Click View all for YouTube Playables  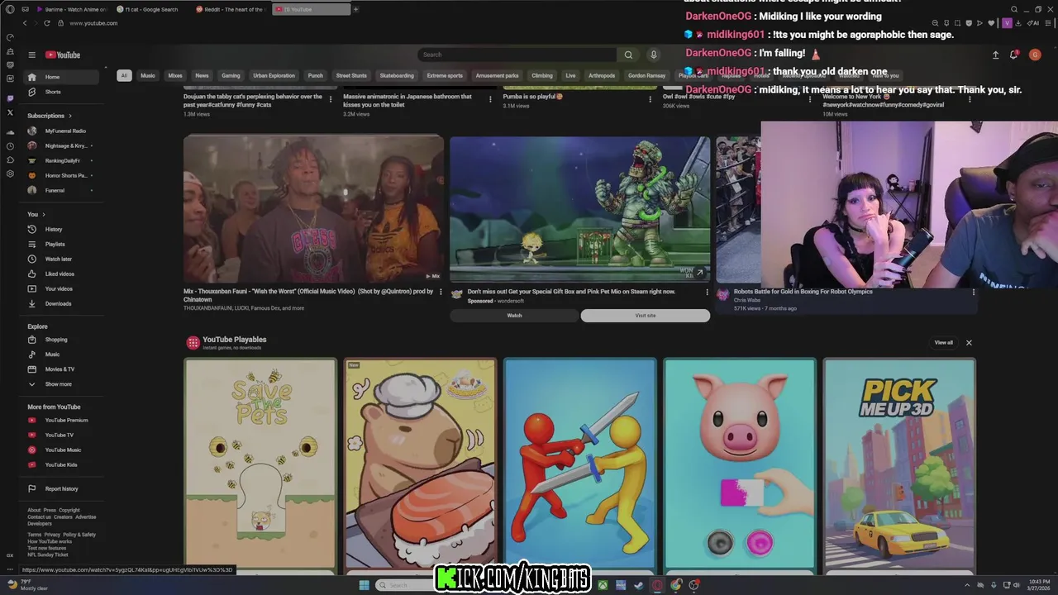pyautogui.click(x=943, y=342)
